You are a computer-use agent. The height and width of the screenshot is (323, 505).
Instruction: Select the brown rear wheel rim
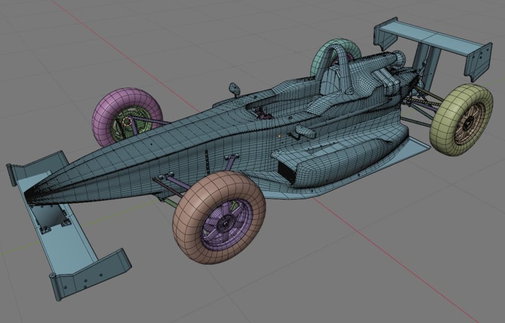coord(469,123)
